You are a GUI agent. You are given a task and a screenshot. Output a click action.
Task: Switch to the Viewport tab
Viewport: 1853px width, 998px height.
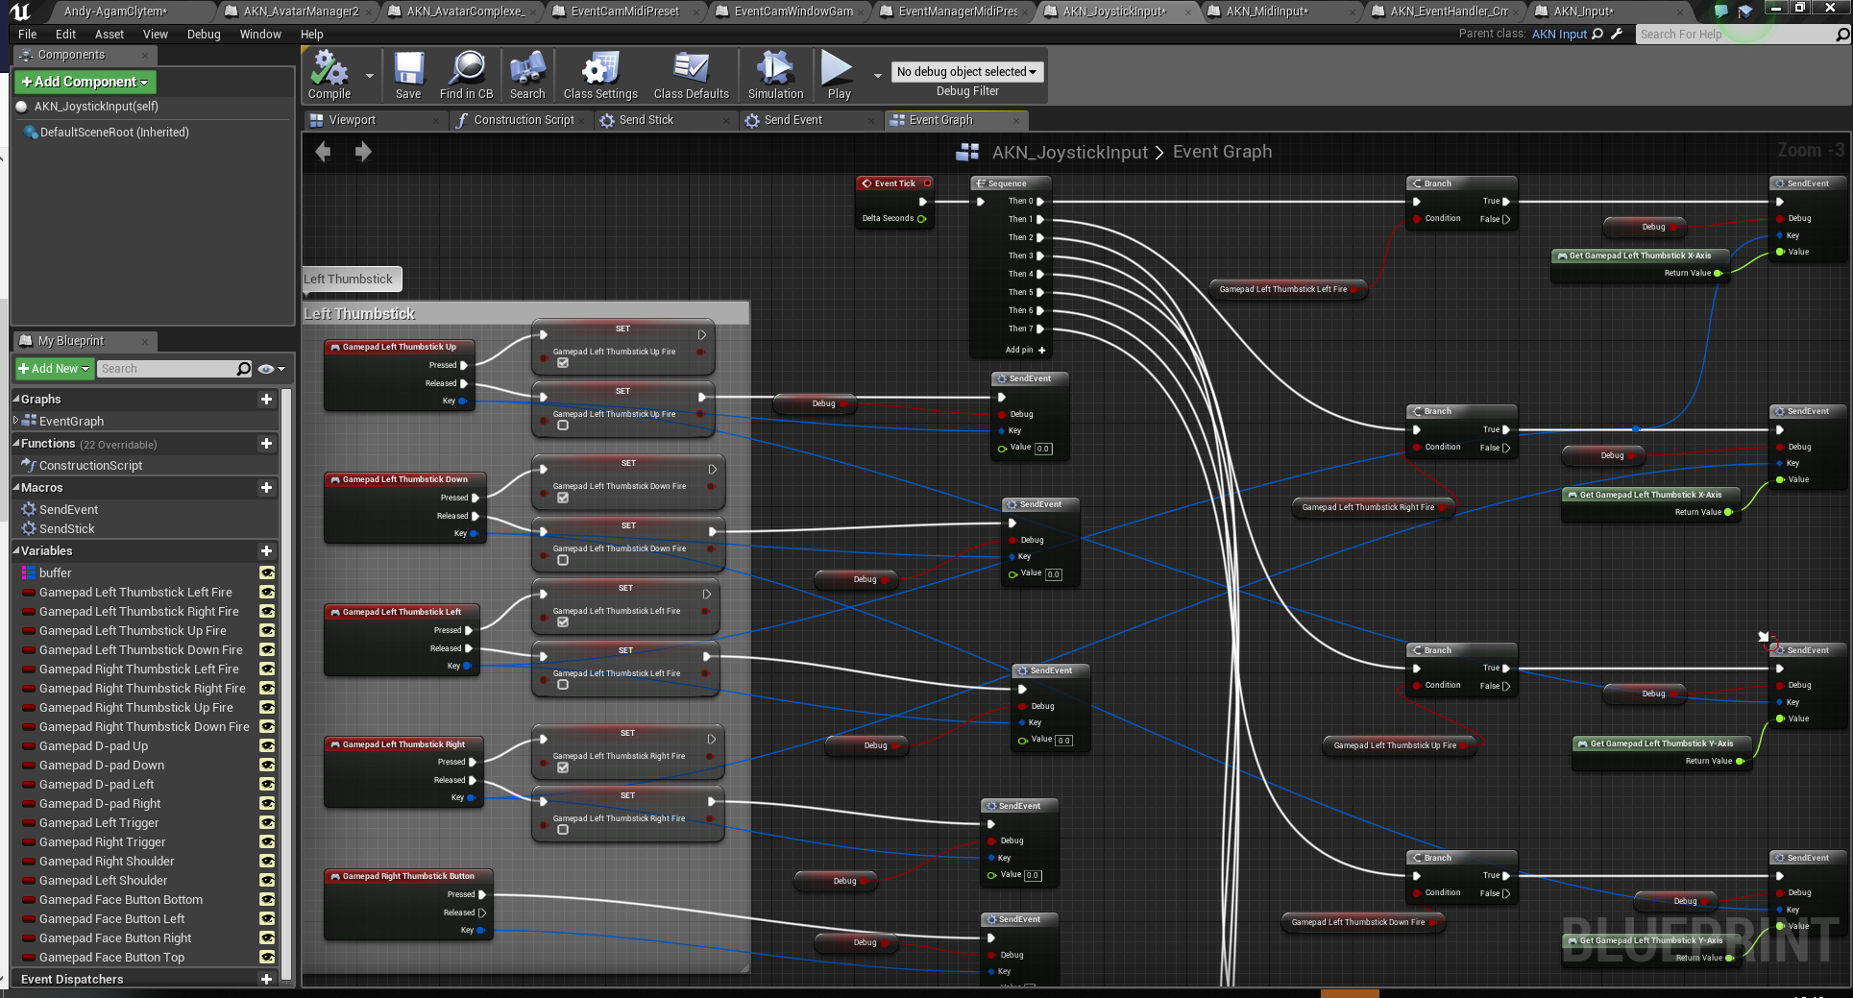(352, 120)
